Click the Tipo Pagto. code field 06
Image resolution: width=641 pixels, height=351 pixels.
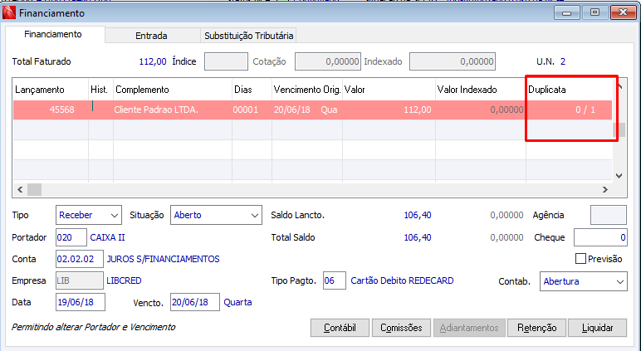335,280
